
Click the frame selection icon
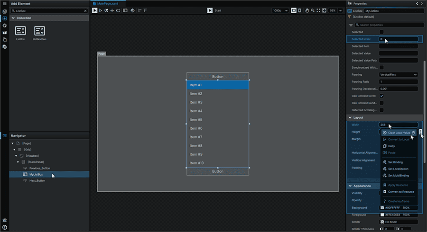(x=324, y=10)
